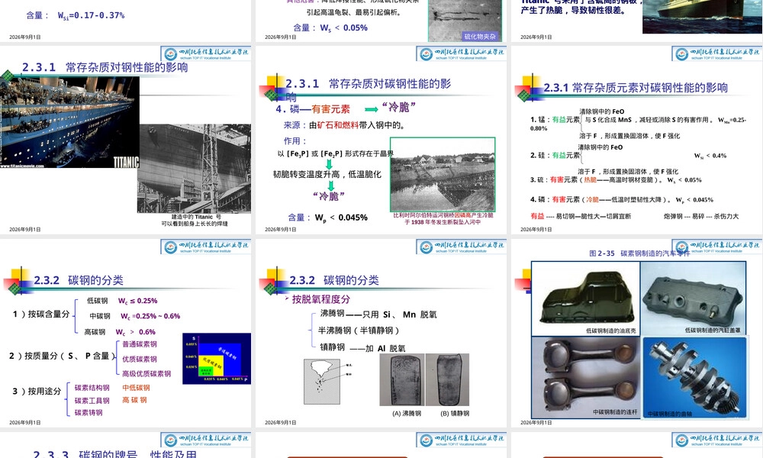Click the text '半沸腾钢（半镇静钢）'
Viewport: 763px width, 458px height.
[359, 331]
